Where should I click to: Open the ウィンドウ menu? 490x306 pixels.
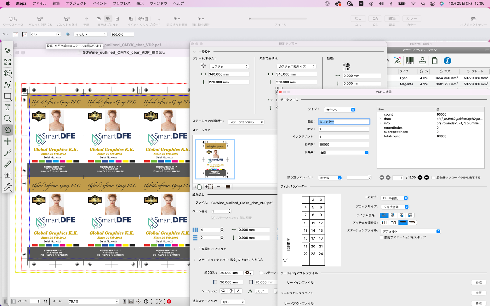159,3
